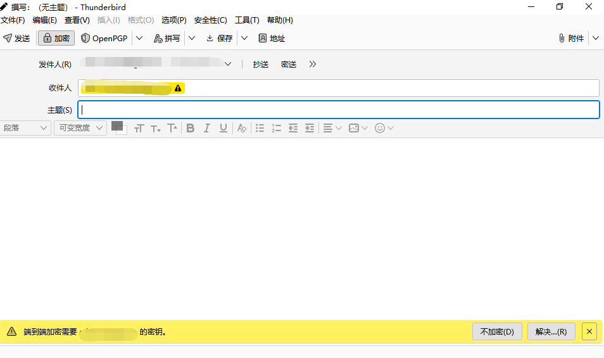Open the 安全性(C) menu

(x=210, y=20)
